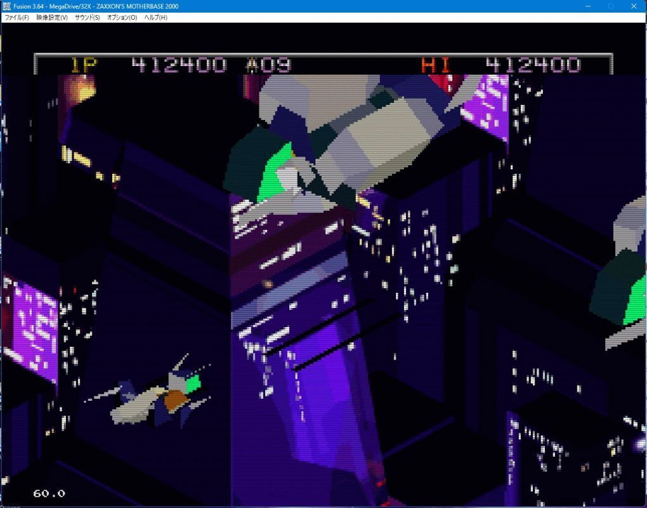647x508 pixels.
Task: Click the player score 412400 beside 1P
Action: point(179,65)
